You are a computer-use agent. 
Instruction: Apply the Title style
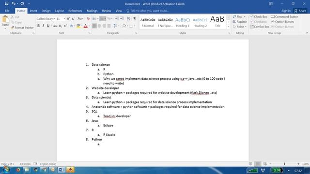click(x=217, y=22)
